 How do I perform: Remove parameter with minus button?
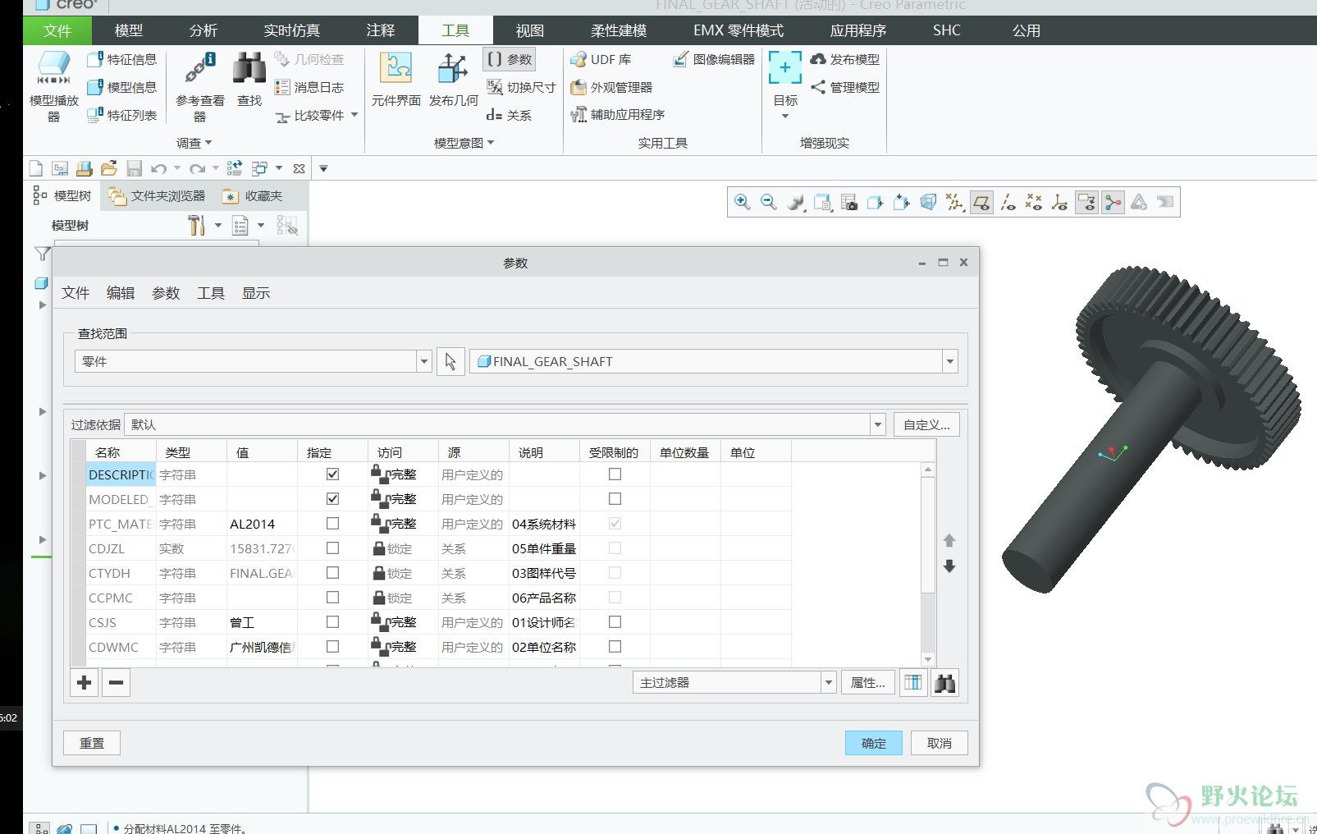click(x=116, y=682)
